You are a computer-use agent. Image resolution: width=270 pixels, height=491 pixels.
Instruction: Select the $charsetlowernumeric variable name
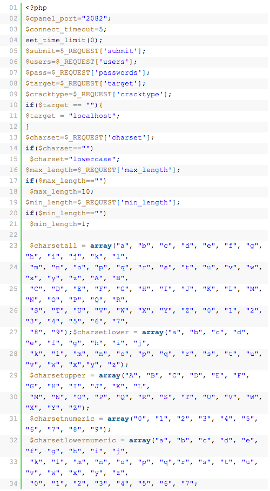(73, 440)
